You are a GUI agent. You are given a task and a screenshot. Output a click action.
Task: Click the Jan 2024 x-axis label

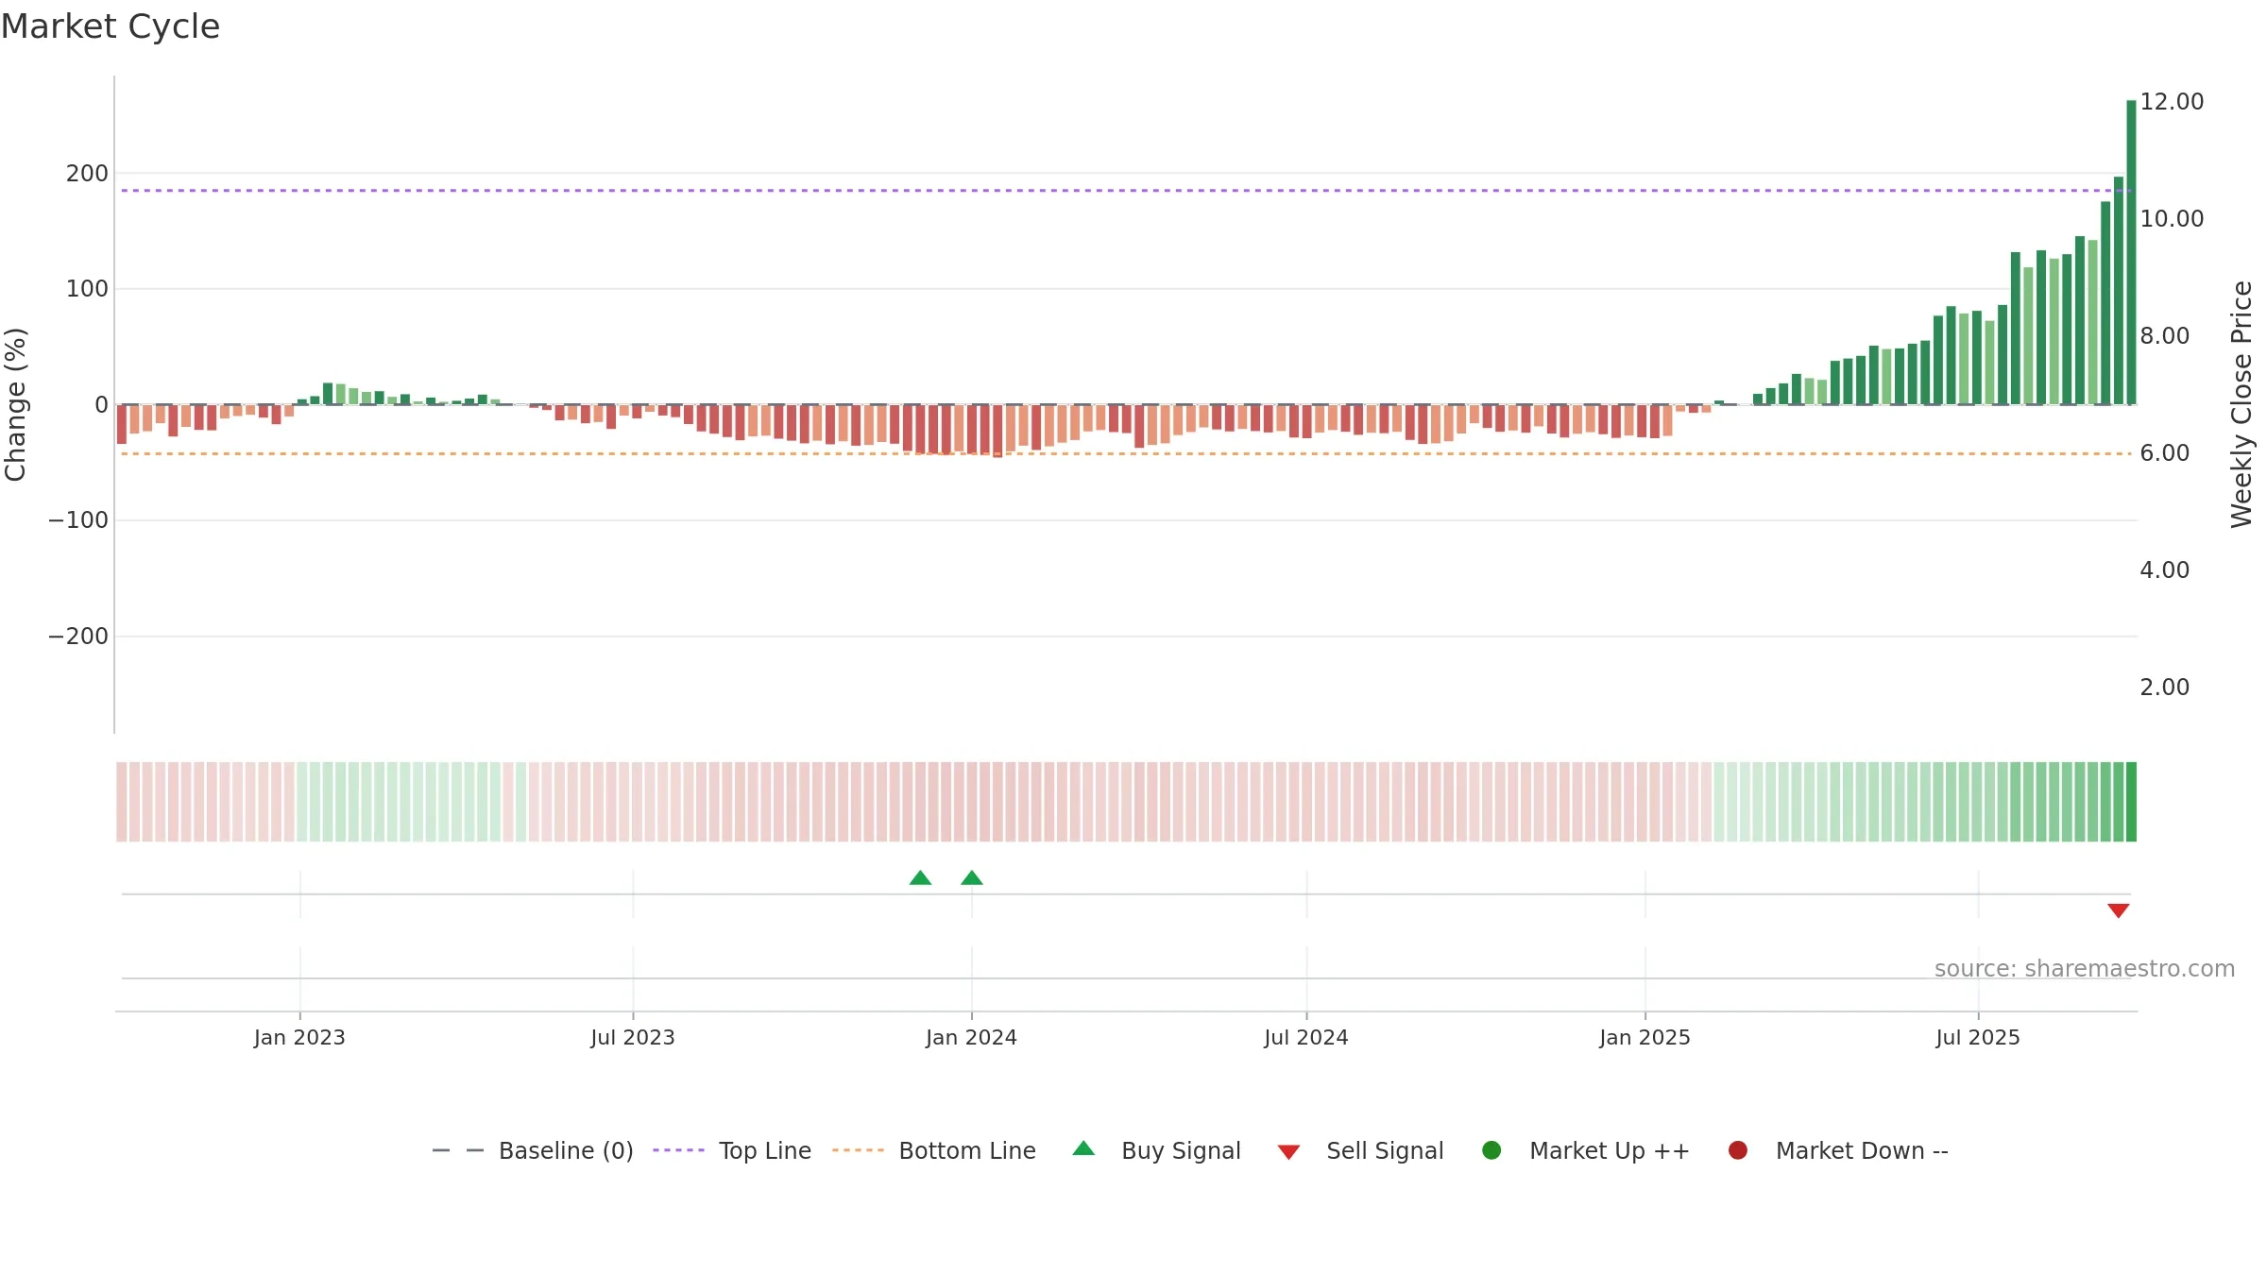point(971,1038)
